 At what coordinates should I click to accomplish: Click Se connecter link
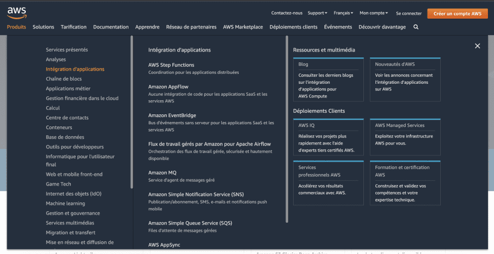tap(408, 14)
